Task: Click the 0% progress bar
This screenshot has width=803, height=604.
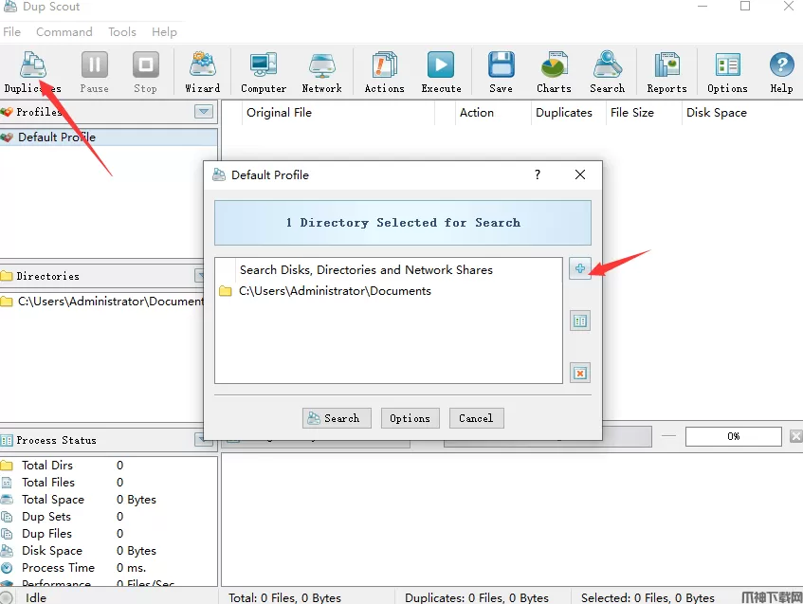Action: coord(734,436)
